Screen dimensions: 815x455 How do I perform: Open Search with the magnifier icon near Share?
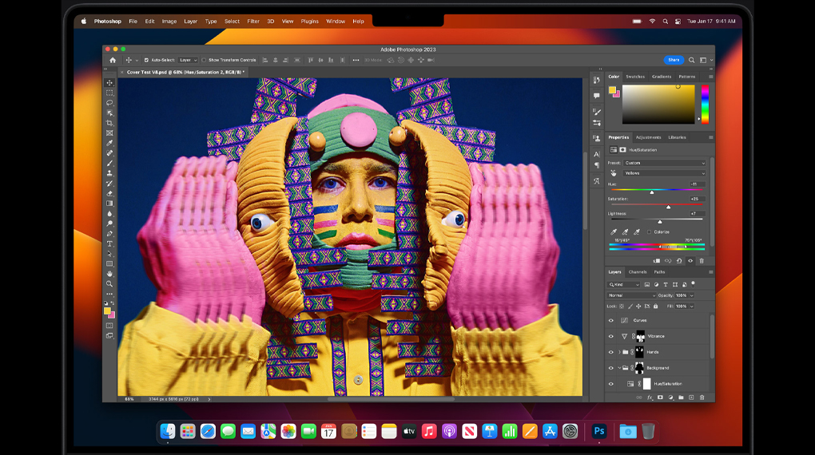pos(692,60)
